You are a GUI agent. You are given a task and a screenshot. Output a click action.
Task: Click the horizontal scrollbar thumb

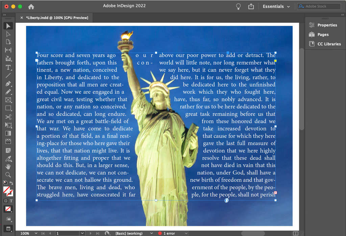(x=253, y=233)
